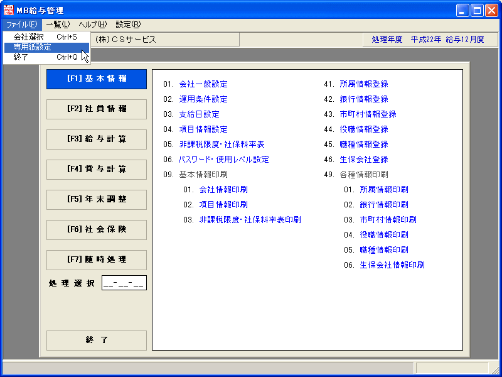The image size is (502, 377).
Task: Open the ヘルプ(H) menu
Action: 93,25
